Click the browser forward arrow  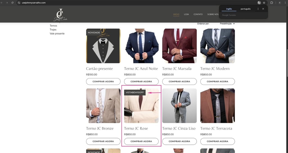7,3
